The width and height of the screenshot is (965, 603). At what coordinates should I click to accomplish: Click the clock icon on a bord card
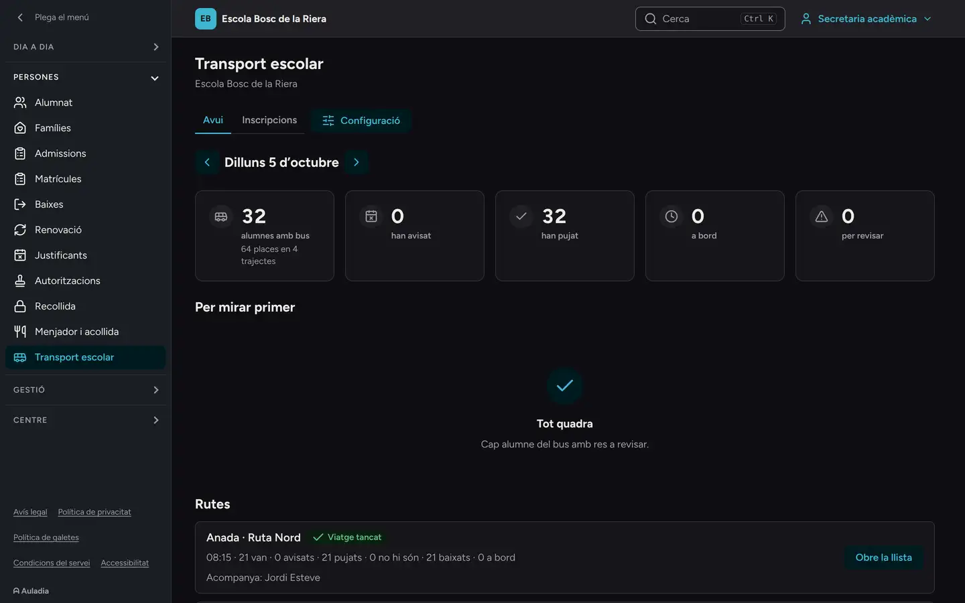[671, 216]
